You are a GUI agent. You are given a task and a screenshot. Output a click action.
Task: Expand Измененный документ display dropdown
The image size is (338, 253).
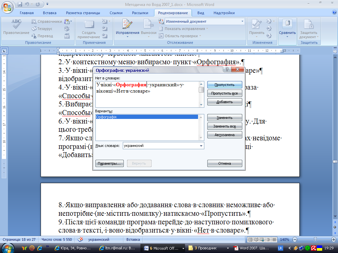[x=242, y=21]
